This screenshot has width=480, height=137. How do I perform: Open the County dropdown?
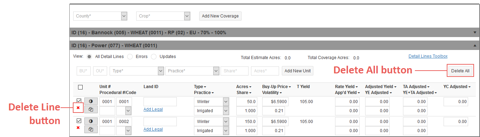click(100, 16)
